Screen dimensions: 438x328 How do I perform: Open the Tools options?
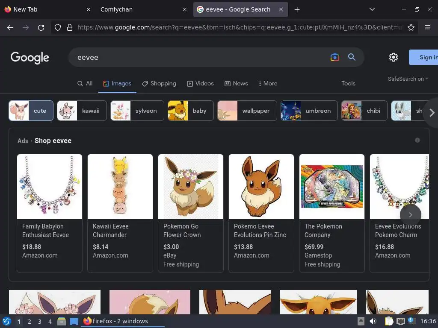click(x=348, y=83)
